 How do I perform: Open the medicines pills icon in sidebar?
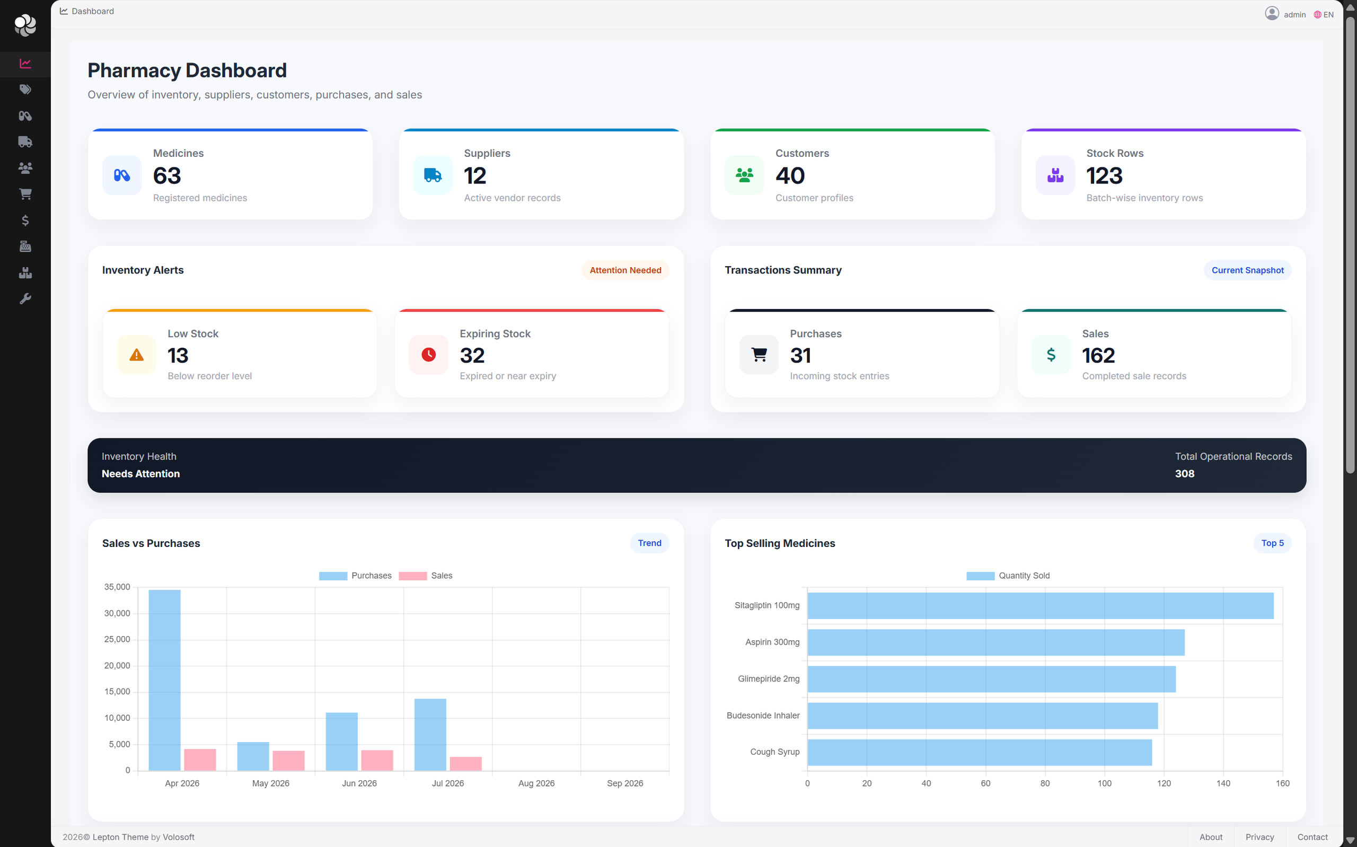(x=25, y=116)
